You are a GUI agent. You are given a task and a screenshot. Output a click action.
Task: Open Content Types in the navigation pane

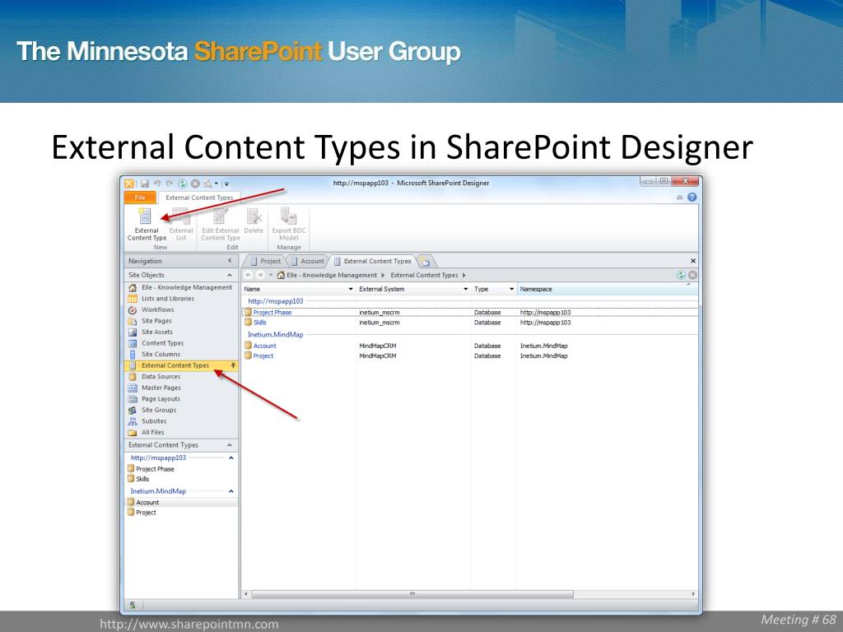[x=181, y=343]
